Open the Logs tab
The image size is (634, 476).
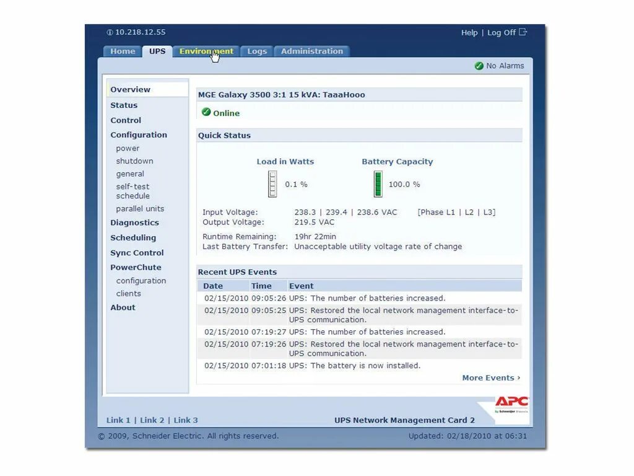pyautogui.click(x=257, y=51)
